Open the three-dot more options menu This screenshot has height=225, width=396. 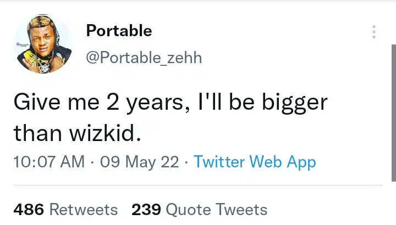(374, 32)
